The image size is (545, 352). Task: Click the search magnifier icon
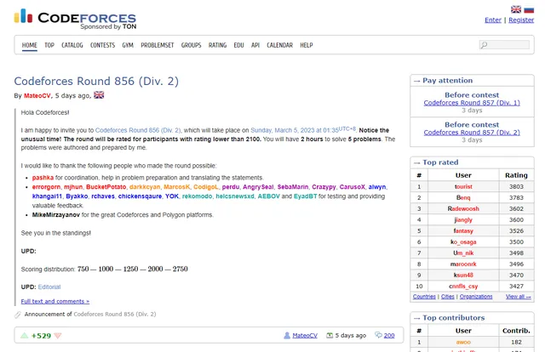pyautogui.click(x=484, y=45)
